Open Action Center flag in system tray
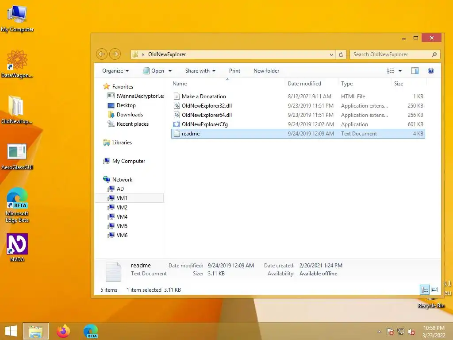The width and height of the screenshot is (453, 340). (x=390, y=332)
